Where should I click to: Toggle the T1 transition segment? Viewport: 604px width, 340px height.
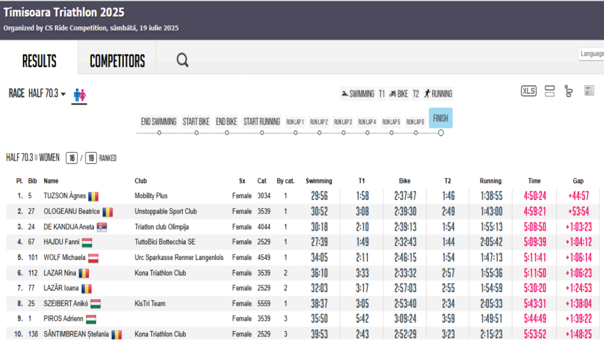point(382,94)
